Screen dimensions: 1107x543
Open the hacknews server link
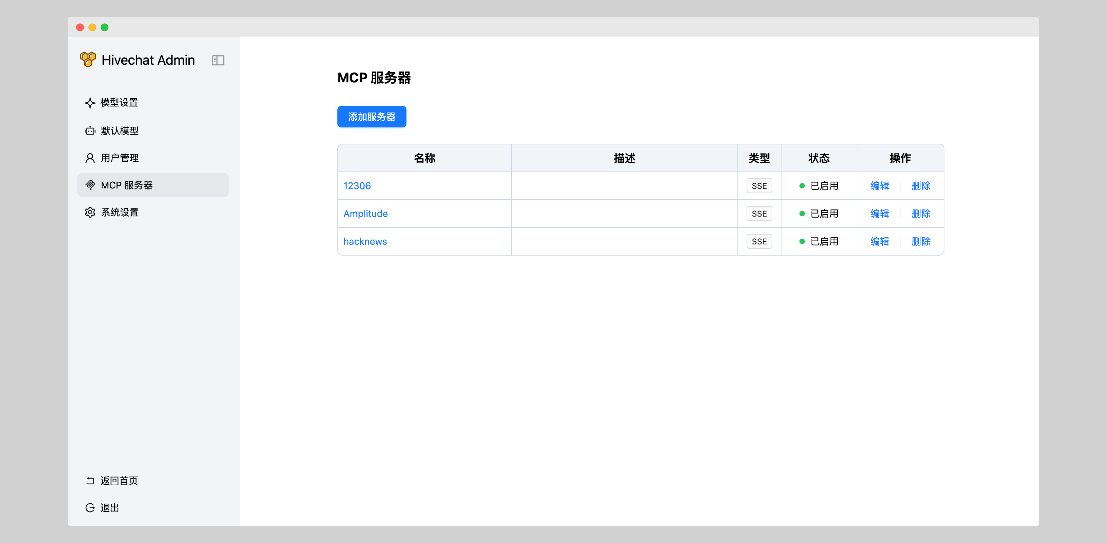pos(365,241)
